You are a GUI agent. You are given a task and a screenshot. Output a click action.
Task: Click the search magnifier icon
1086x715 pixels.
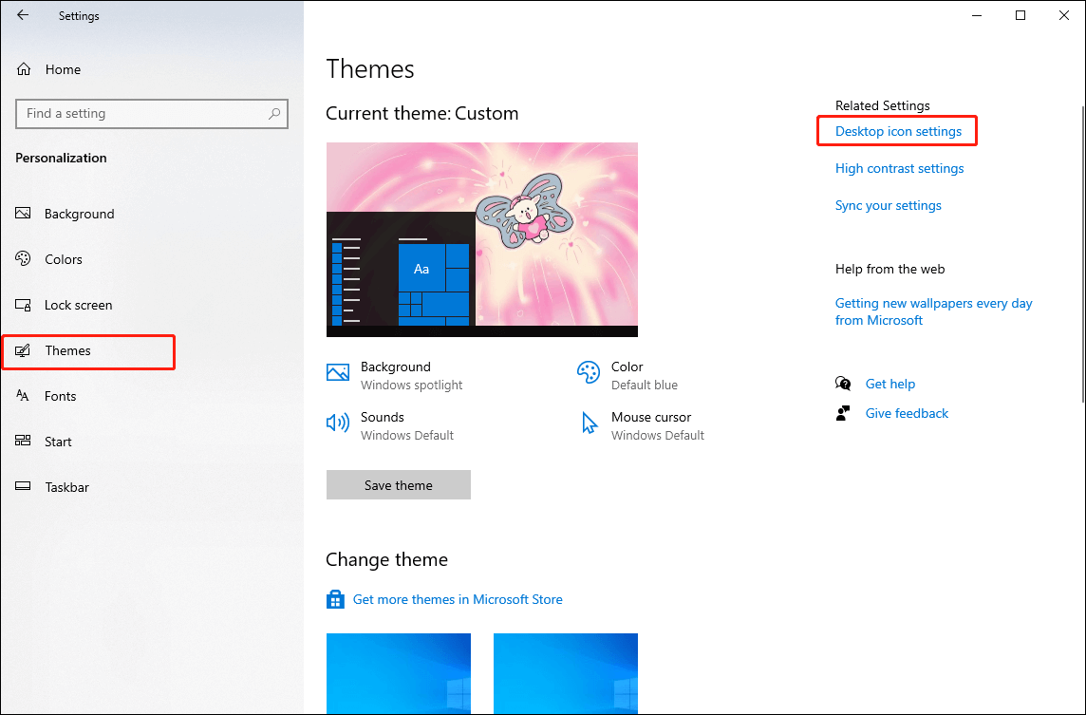[x=274, y=114]
